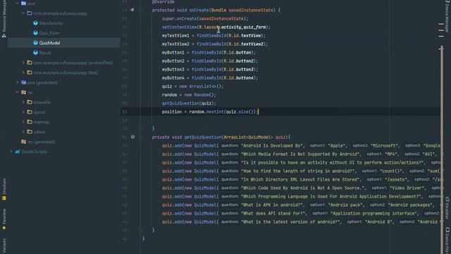Collapse the top java folder

coord(17,3)
